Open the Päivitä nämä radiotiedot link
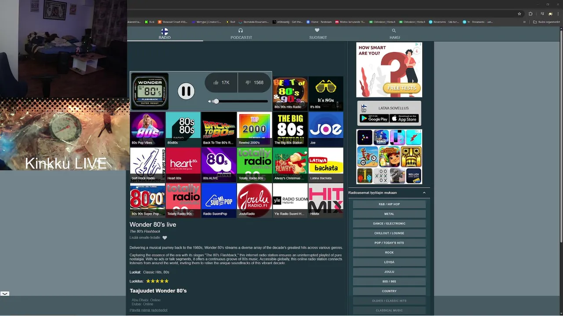Viewport: 563px width, 316px height. pos(148,310)
